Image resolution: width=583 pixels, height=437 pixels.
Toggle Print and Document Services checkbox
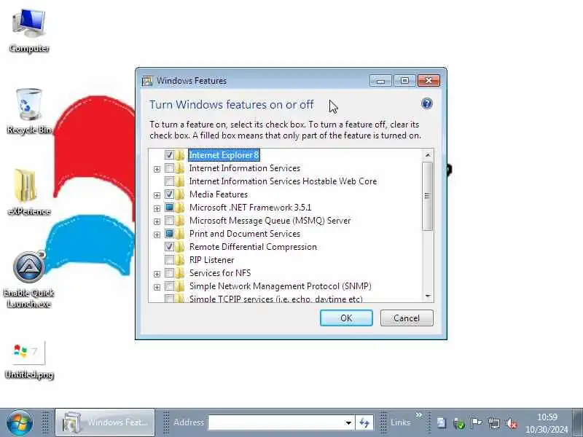pyautogui.click(x=169, y=234)
